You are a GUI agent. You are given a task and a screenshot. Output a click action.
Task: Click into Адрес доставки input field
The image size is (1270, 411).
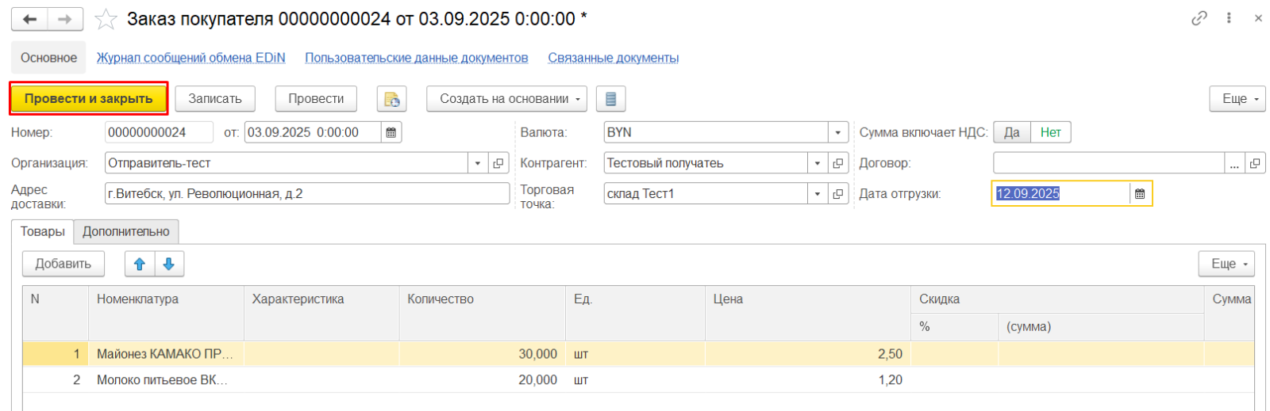(306, 194)
